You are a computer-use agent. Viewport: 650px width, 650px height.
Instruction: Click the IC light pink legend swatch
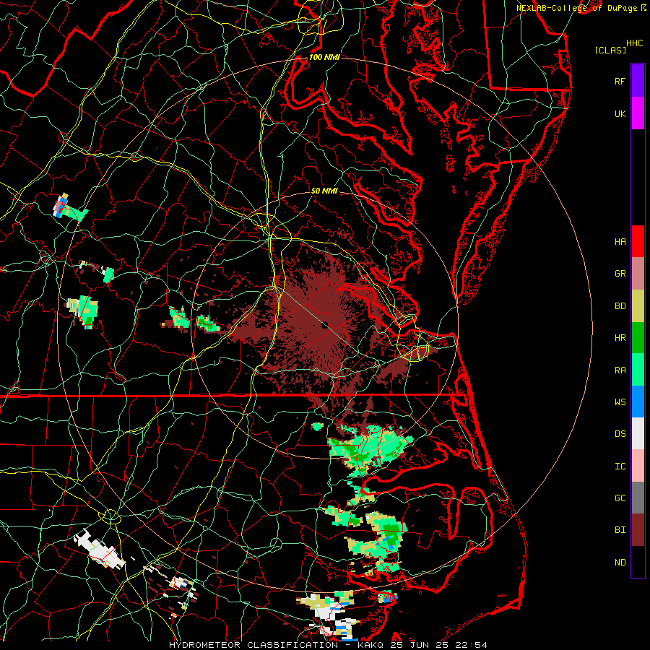(x=638, y=466)
